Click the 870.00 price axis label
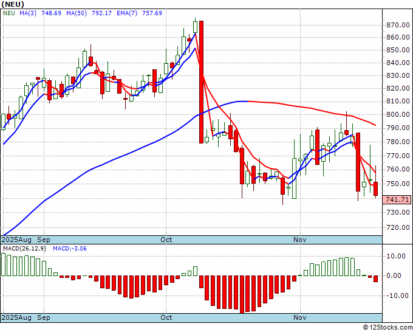 [398, 26]
